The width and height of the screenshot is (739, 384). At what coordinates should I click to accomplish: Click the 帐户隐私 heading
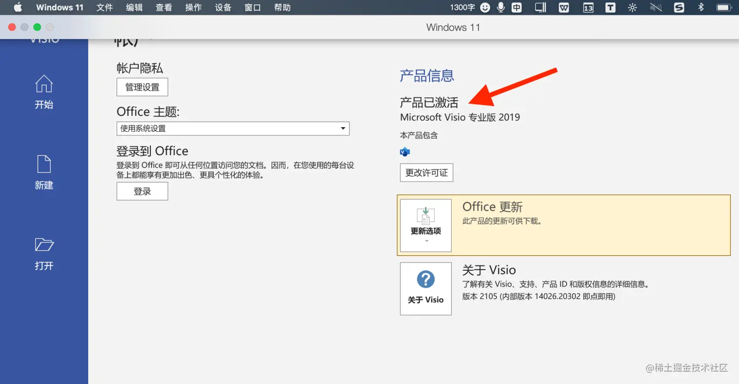140,68
